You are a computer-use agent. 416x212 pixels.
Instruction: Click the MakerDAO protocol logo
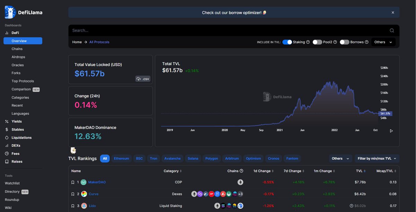84,182
